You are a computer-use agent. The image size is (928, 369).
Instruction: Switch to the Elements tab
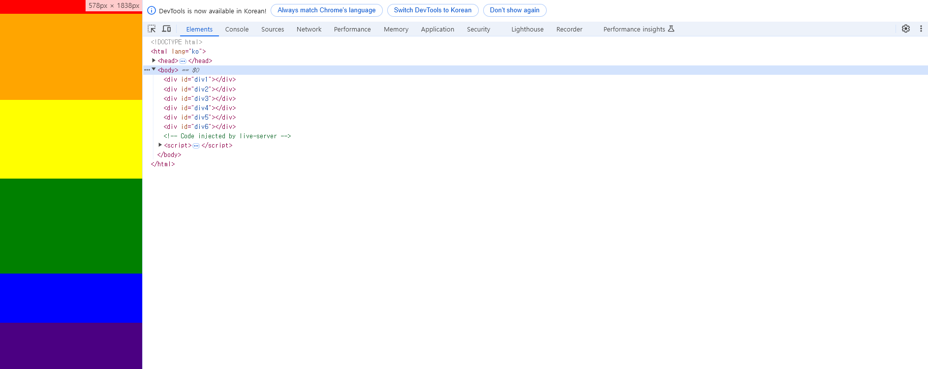coord(199,29)
